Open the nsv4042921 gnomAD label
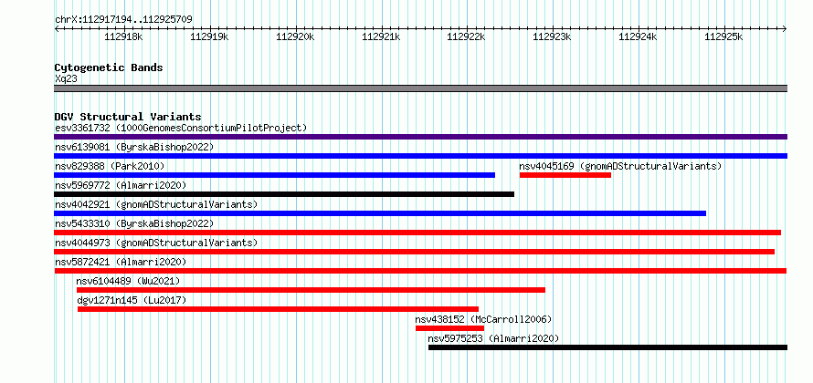Image resolution: width=813 pixels, height=383 pixels. (156, 204)
